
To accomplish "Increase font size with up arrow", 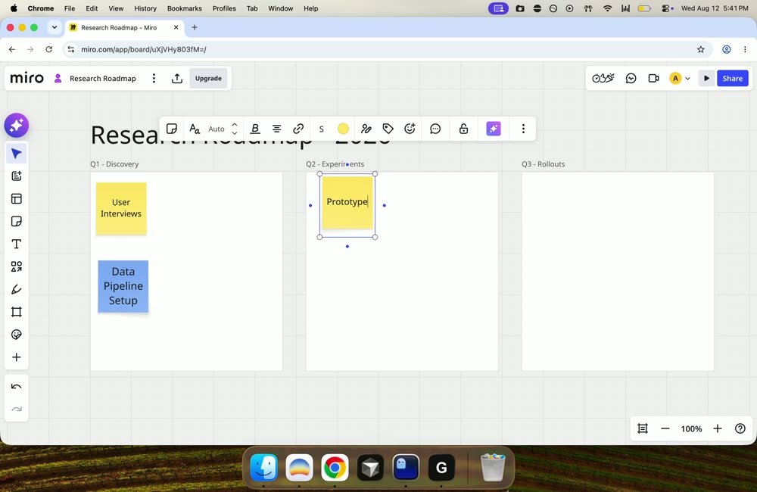I will tap(235, 125).
